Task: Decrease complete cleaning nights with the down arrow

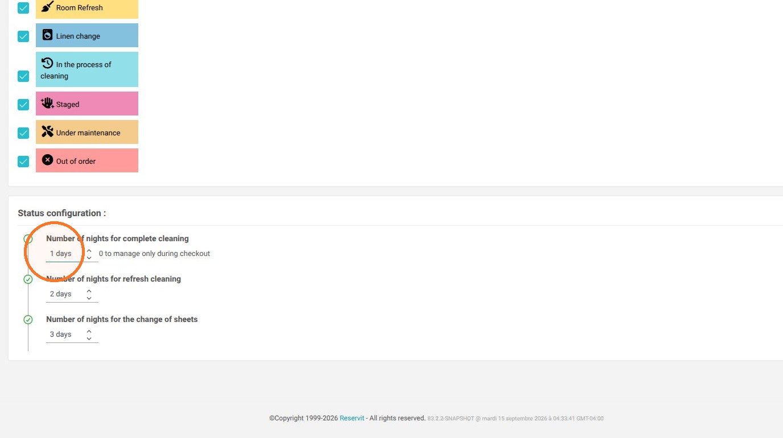Action: tap(89, 258)
